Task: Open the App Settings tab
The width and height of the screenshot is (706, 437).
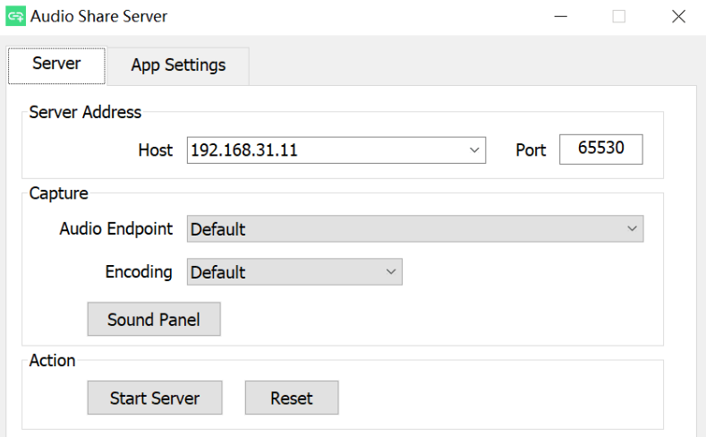Action: pos(178,65)
